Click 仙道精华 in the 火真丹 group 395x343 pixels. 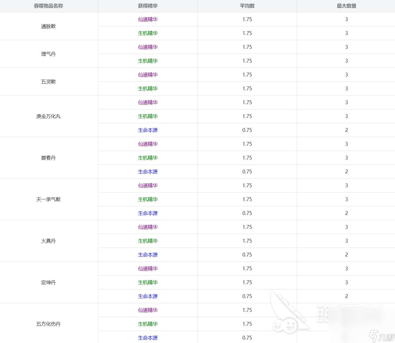[148, 227]
